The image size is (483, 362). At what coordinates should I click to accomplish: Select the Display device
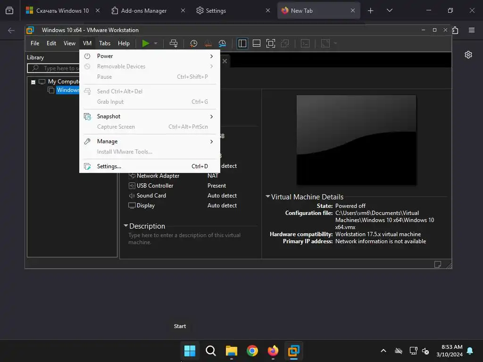tap(145, 206)
